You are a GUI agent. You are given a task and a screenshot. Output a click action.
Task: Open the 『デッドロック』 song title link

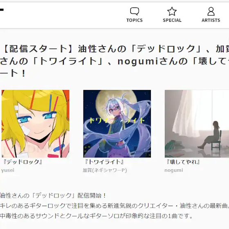22,162
